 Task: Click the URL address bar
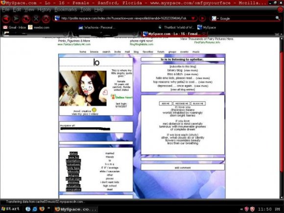(x=125, y=18)
